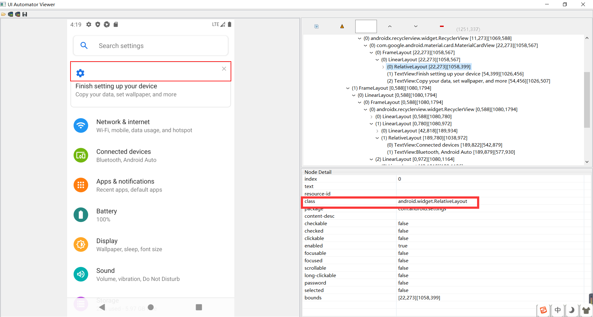Click the blue gear icon on setup card
Viewport: 593px width, 317px height.
(80, 73)
